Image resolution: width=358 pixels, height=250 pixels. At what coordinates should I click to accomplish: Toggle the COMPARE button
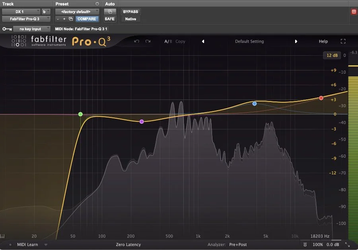(87, 19)
